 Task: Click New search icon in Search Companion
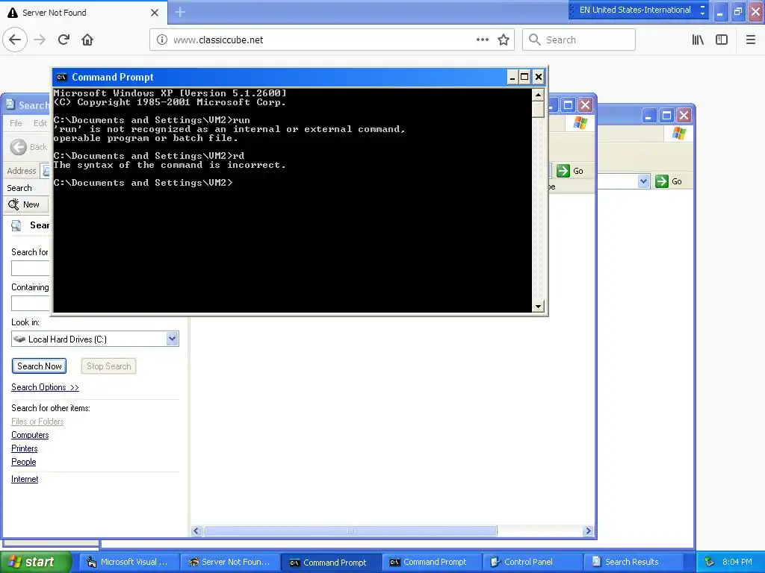click(24, 204)
